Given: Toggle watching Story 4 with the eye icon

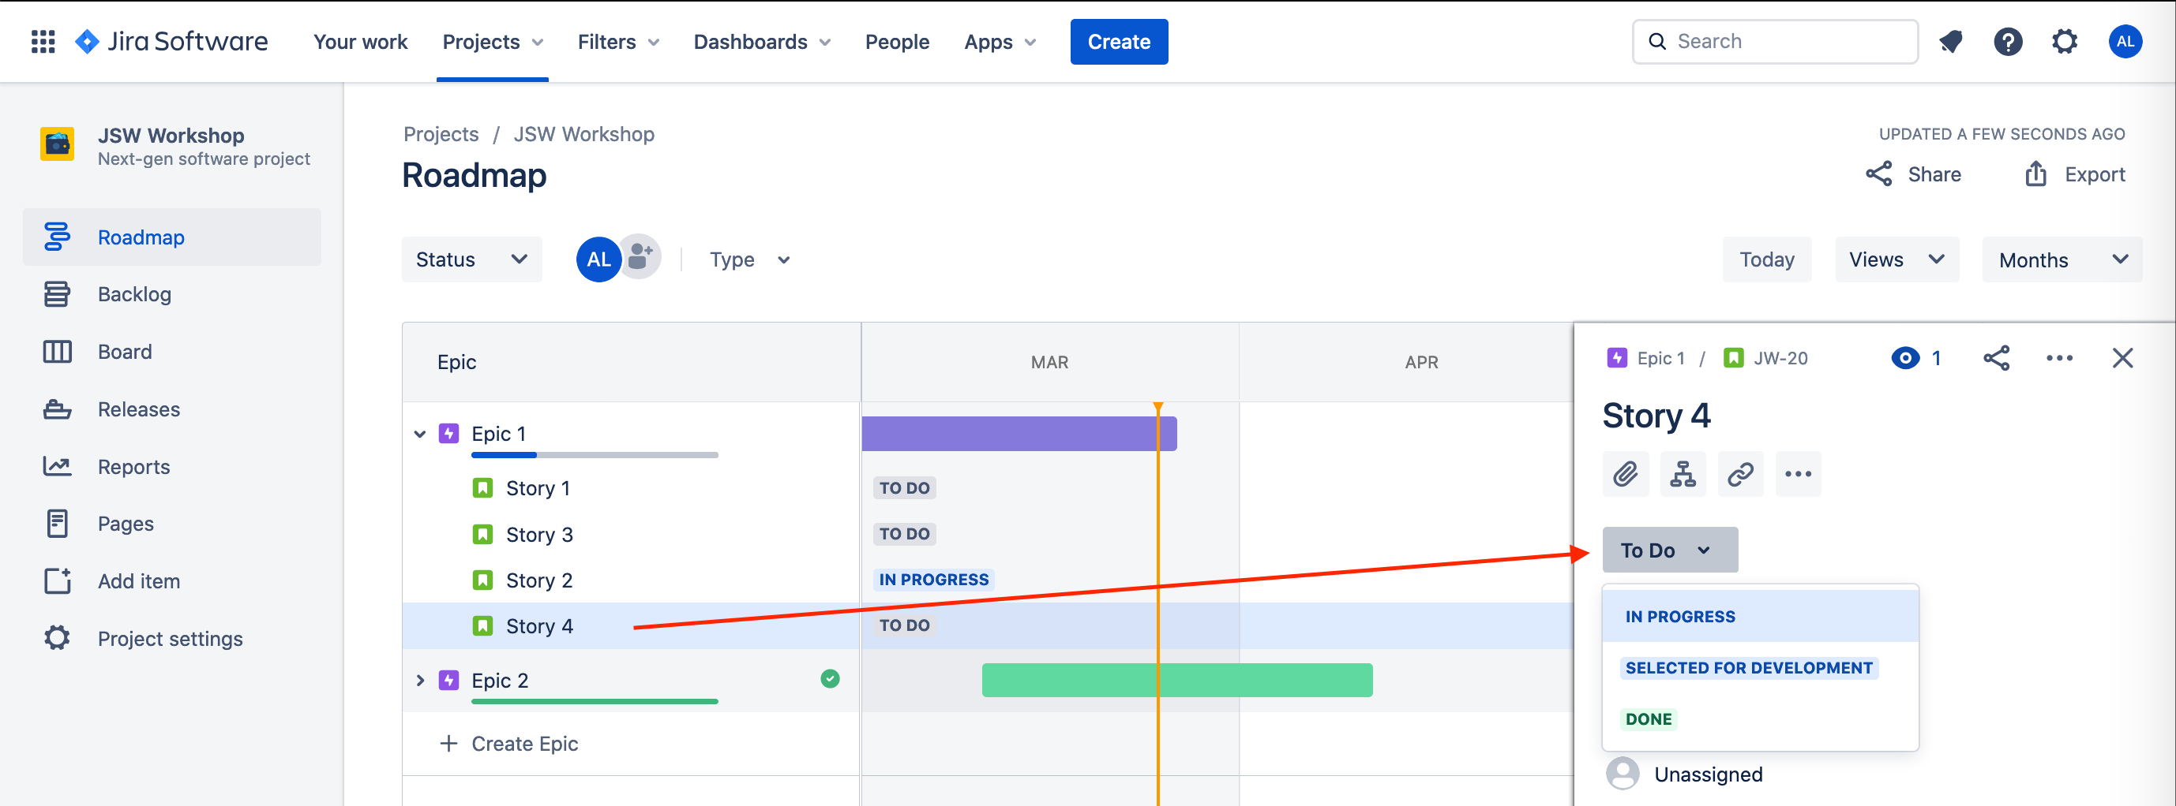Looking at the screenshot, I should [x=1905, y=358].
